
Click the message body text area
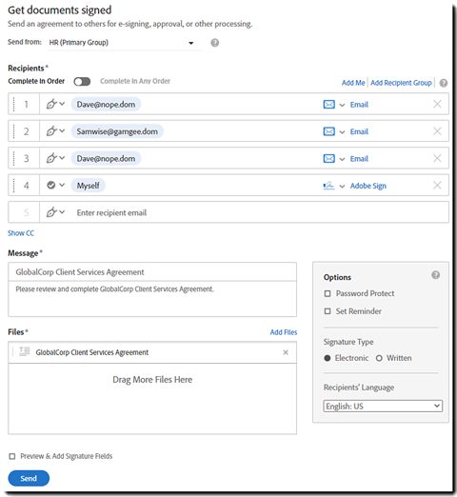[x=152, y=299]
